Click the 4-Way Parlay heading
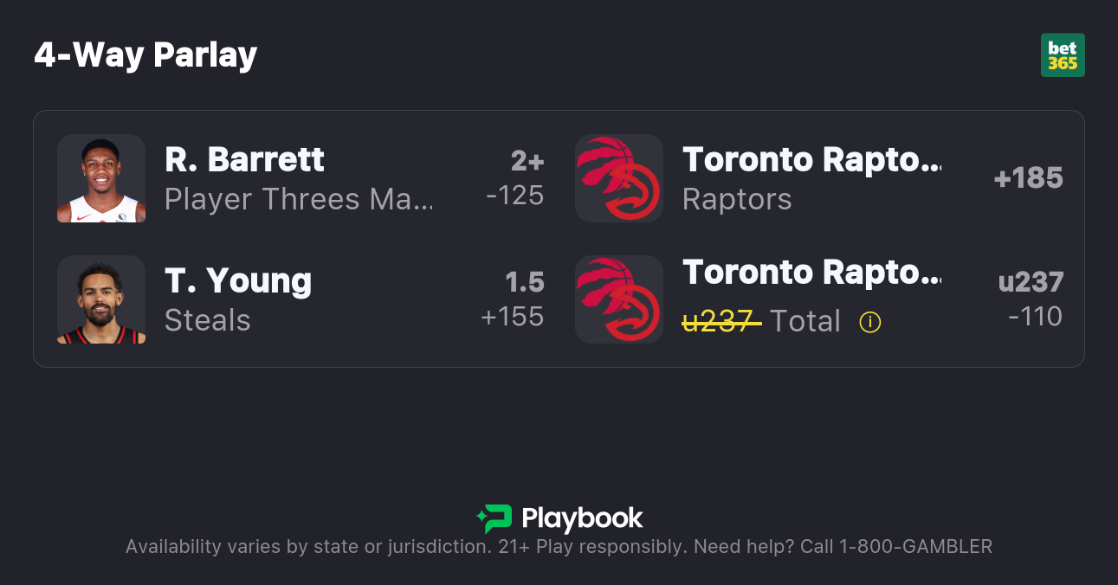This screenshot has height=585, width=1118. [x=145, y=55]
